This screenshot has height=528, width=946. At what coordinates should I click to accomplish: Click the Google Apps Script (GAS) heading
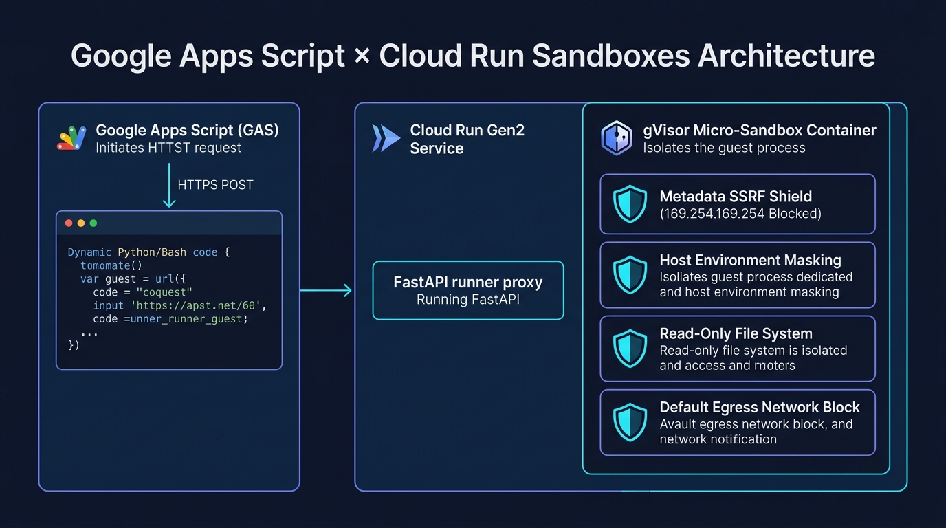[187, 131]
